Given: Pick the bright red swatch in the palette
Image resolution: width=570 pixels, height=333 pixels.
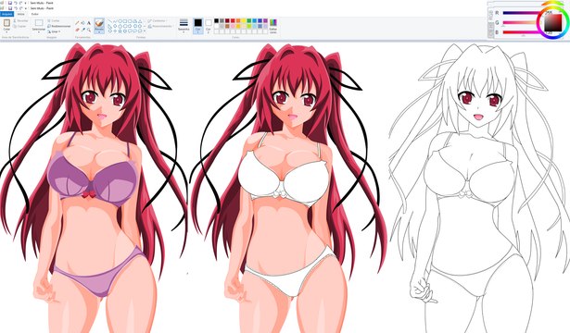Looking at the screenshot, I should click(x=233, y=20).
